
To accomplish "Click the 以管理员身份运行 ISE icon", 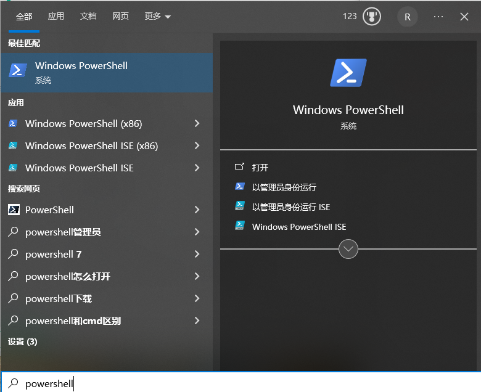I will [x=240, y=206].
